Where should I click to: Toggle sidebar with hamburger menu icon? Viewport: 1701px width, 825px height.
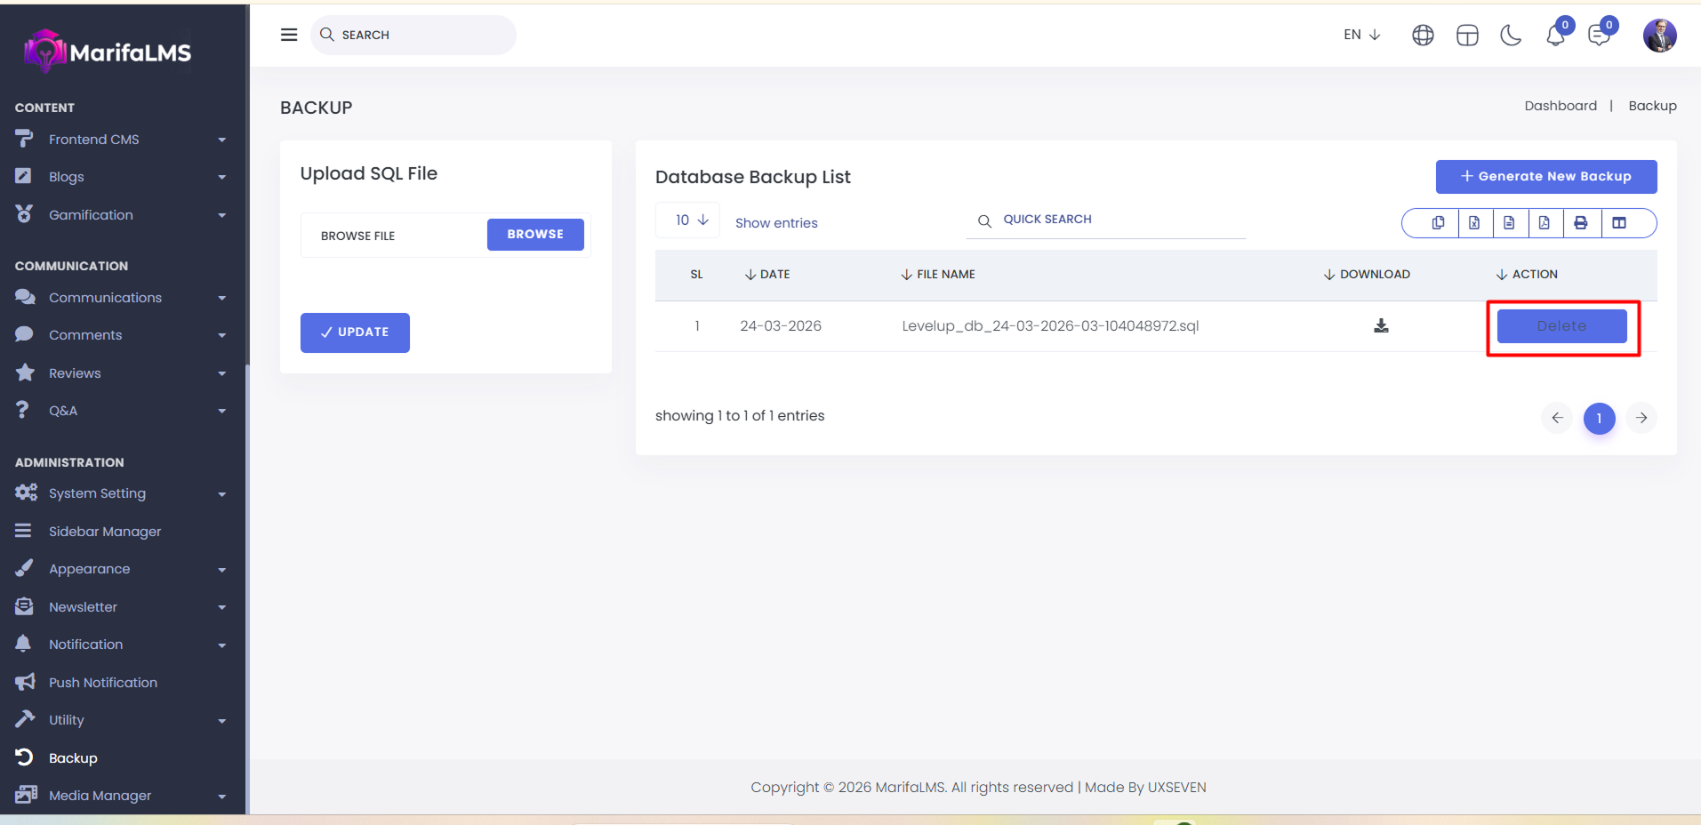(289, 35)
